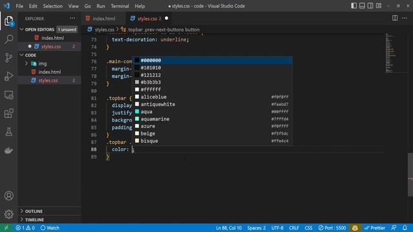Click Port : 5500 Live Server status

pyautogui.click(x=332, y=227)
